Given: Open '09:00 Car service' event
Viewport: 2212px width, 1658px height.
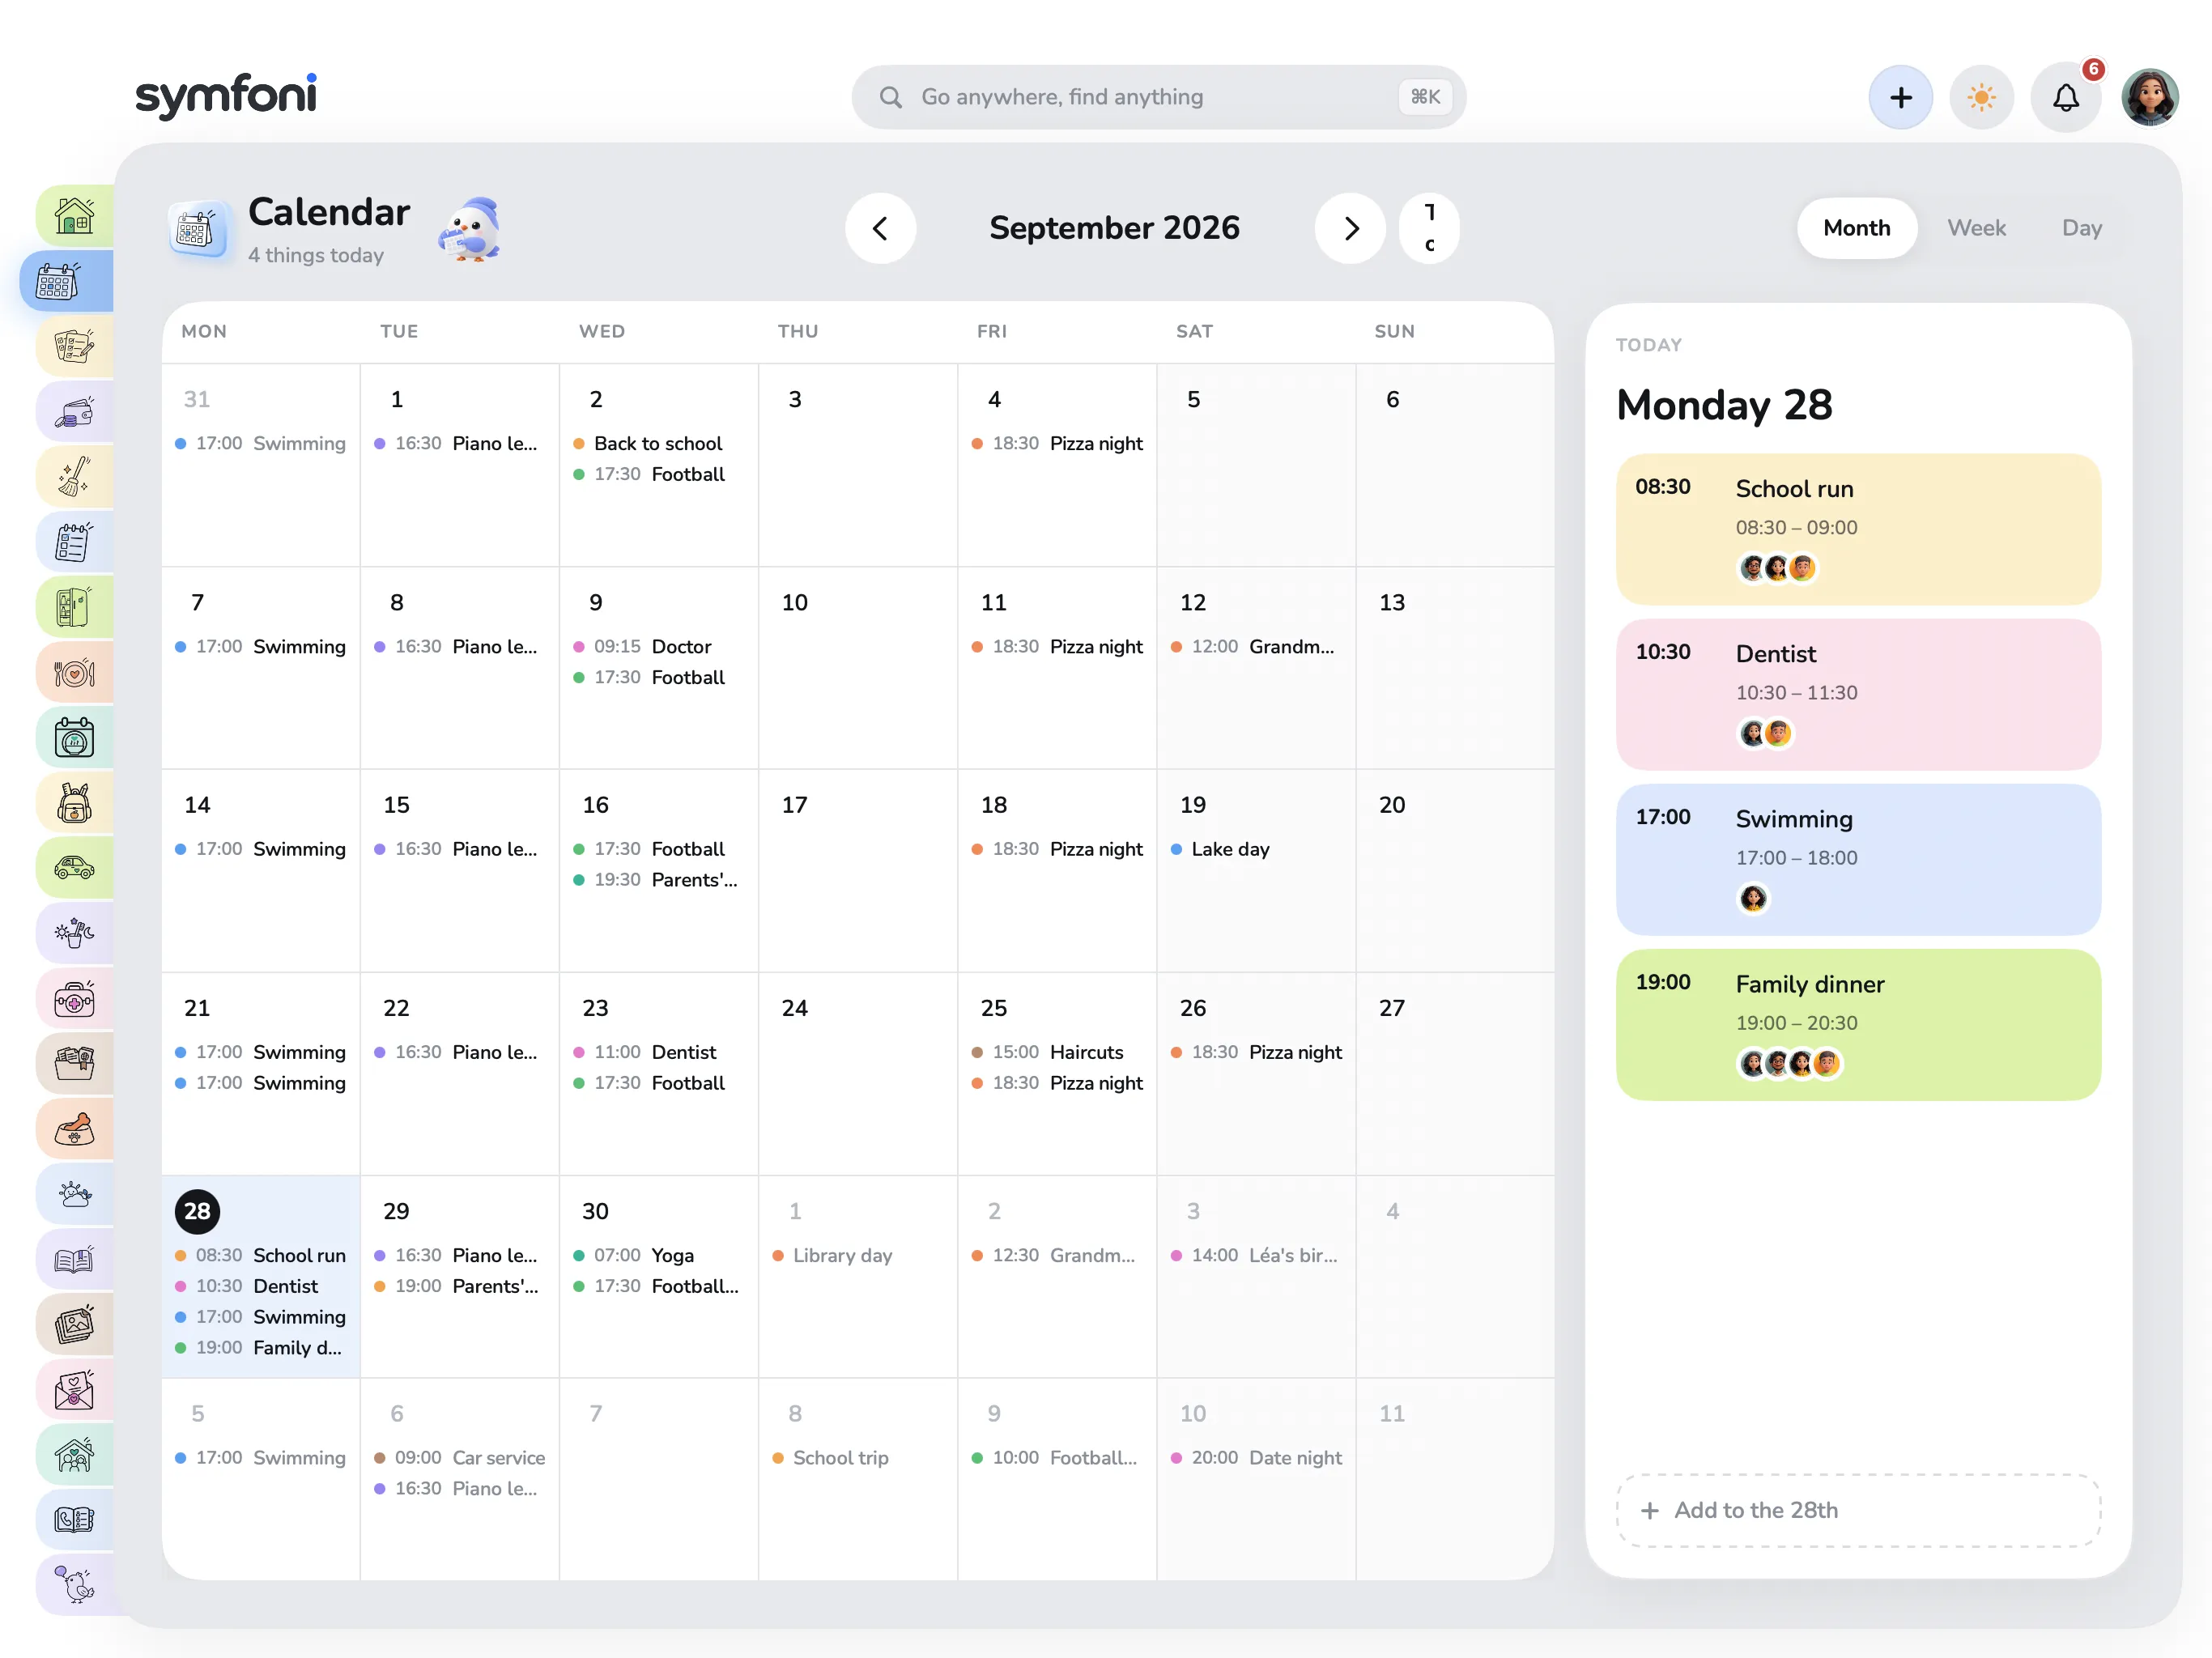Looking at the screenshot, I should [460, 1458].
